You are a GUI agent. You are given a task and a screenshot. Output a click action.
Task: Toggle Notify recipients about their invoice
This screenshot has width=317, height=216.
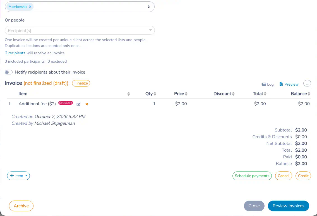click(x=9, y=72)
